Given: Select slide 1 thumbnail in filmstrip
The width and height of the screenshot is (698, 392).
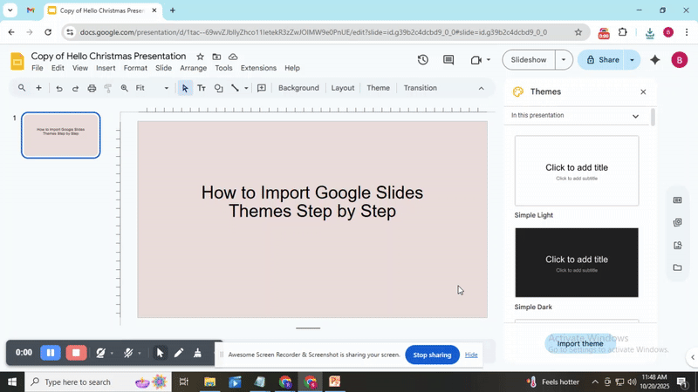Looking at the screenshot, I should (61, 135).
